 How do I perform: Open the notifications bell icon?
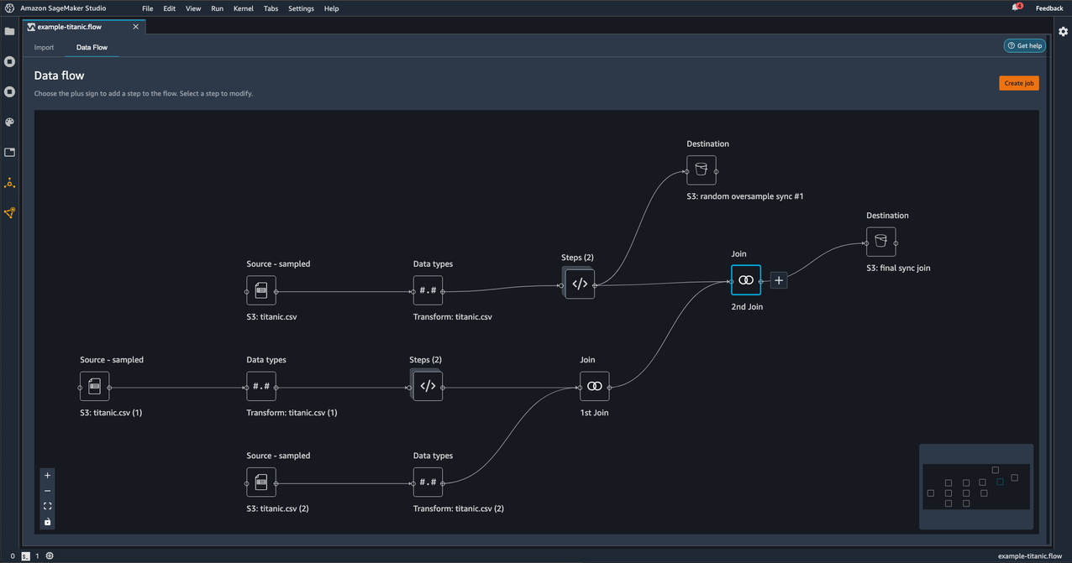[x=1016, y=8]
